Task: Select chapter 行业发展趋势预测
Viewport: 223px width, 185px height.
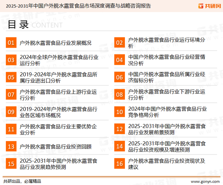Action: point(59,164)
